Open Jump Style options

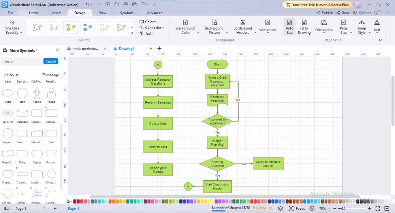362,27
